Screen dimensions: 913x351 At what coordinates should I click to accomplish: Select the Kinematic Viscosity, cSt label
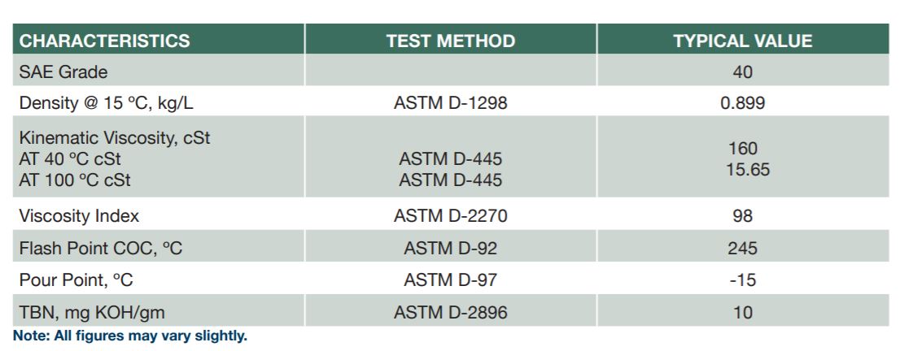click(x=115, y=138)
